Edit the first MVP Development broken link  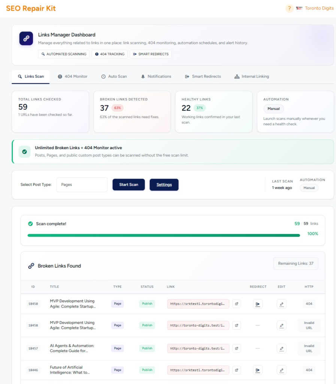click(281, 304)
